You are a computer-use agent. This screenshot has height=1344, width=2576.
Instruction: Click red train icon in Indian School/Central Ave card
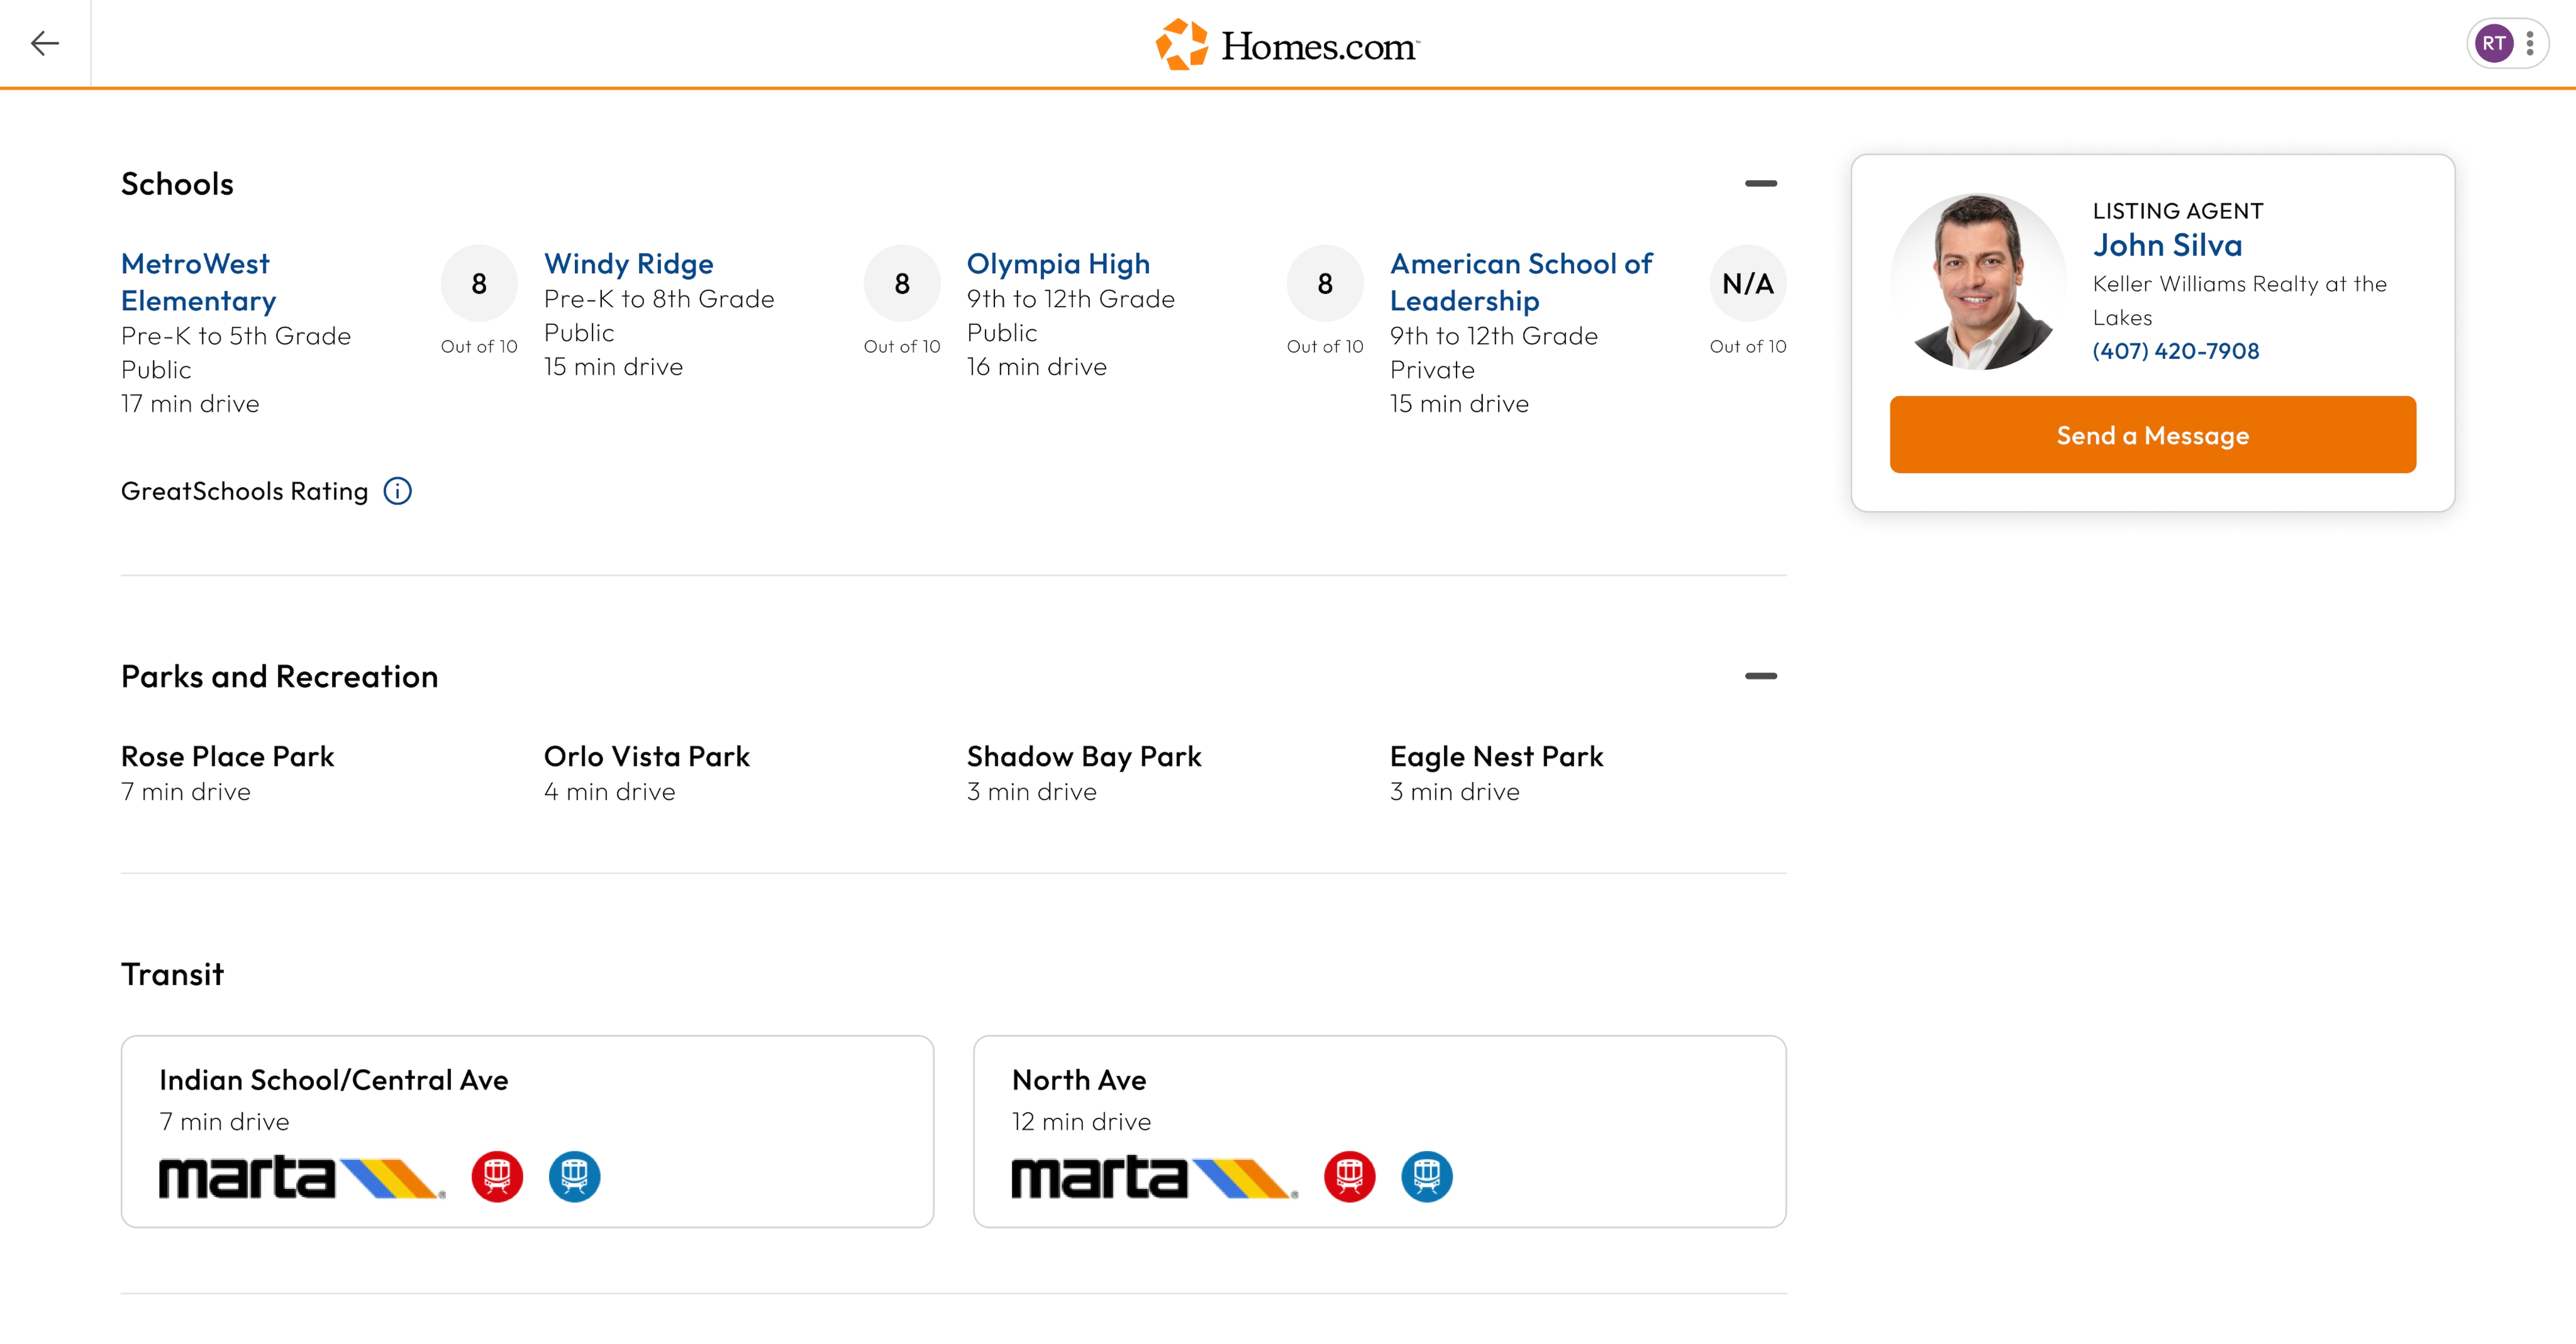click(497, 1176)
